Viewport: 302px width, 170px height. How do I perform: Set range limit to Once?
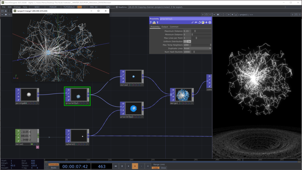[x=163, y=168]
